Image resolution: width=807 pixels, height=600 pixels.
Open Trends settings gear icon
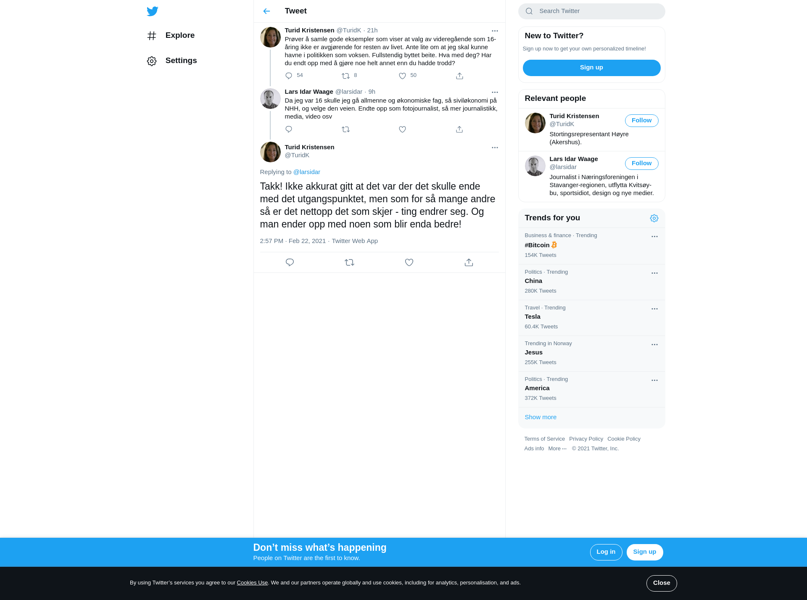click(x=654, y=218)
